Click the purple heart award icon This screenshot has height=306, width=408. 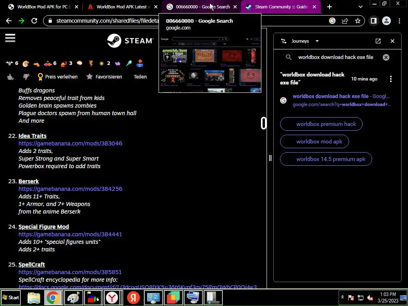click(x=118, y=63)
